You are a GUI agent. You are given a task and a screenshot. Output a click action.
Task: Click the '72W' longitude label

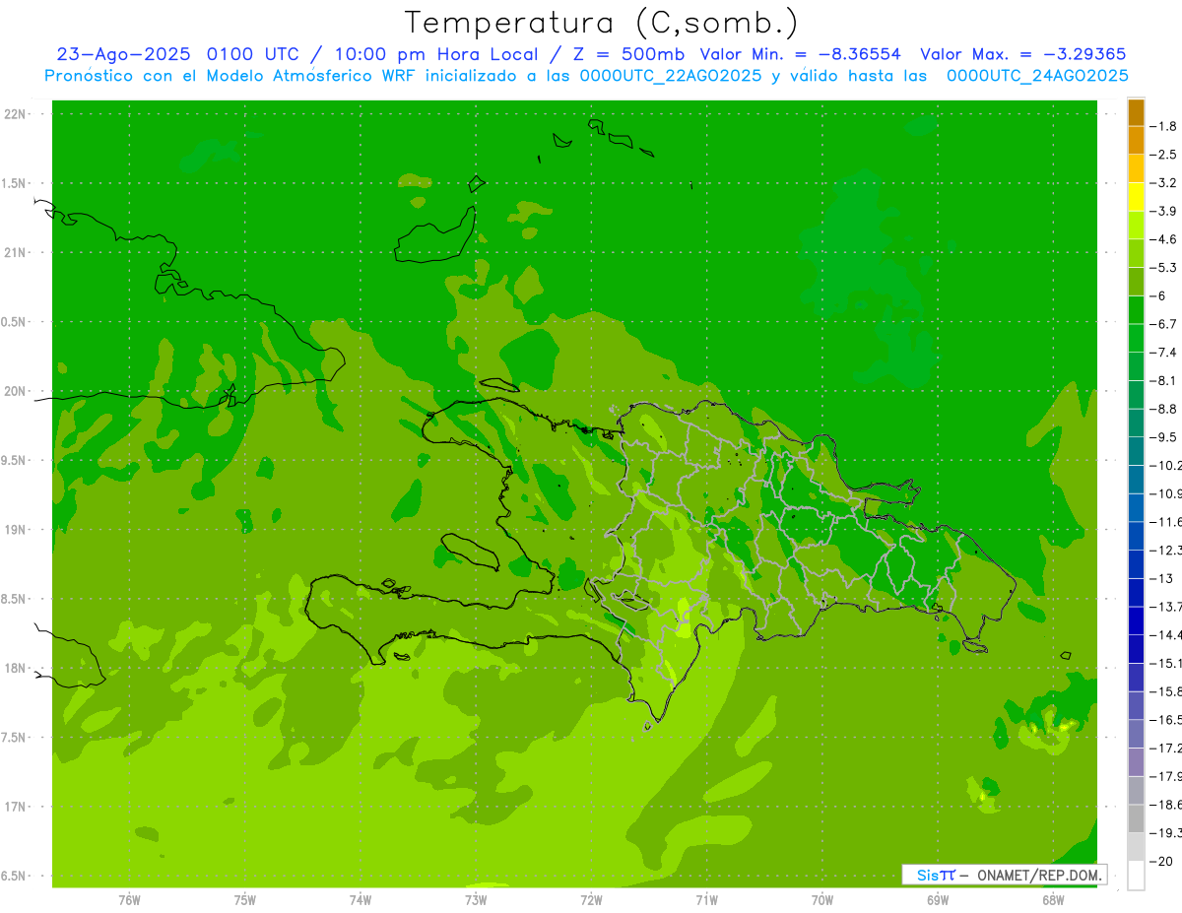click(x=591, y=899)
